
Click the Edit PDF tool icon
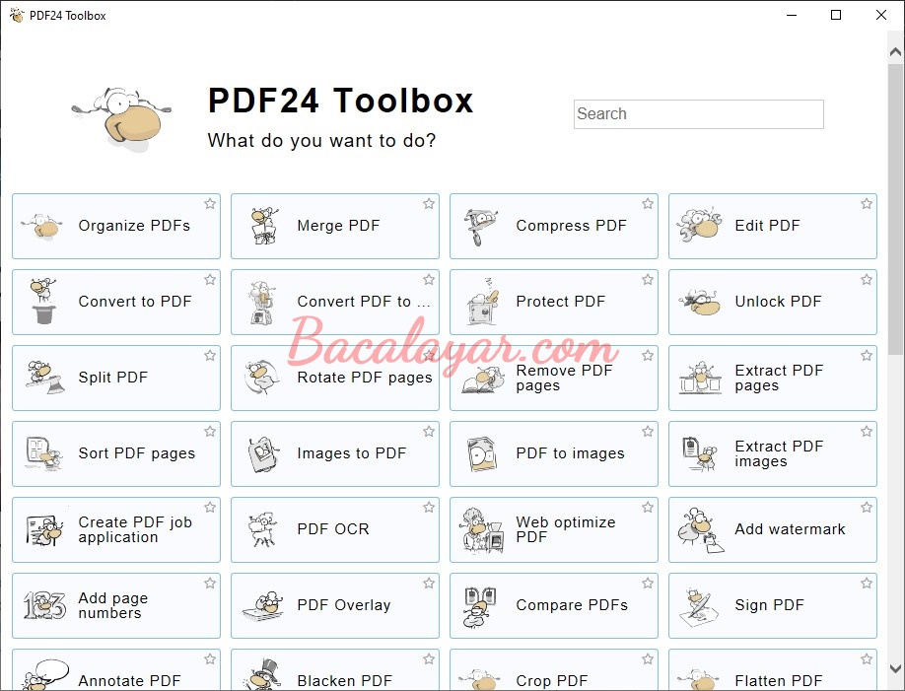tap(699, 226)
